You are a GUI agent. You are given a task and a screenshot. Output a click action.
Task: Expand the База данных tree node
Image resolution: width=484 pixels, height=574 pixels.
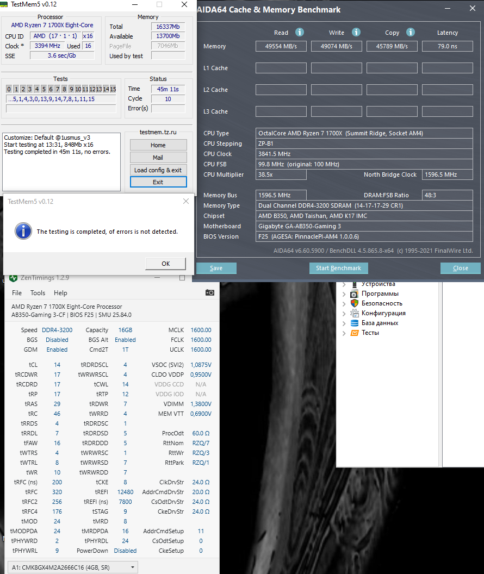click(x=344, y=323)
